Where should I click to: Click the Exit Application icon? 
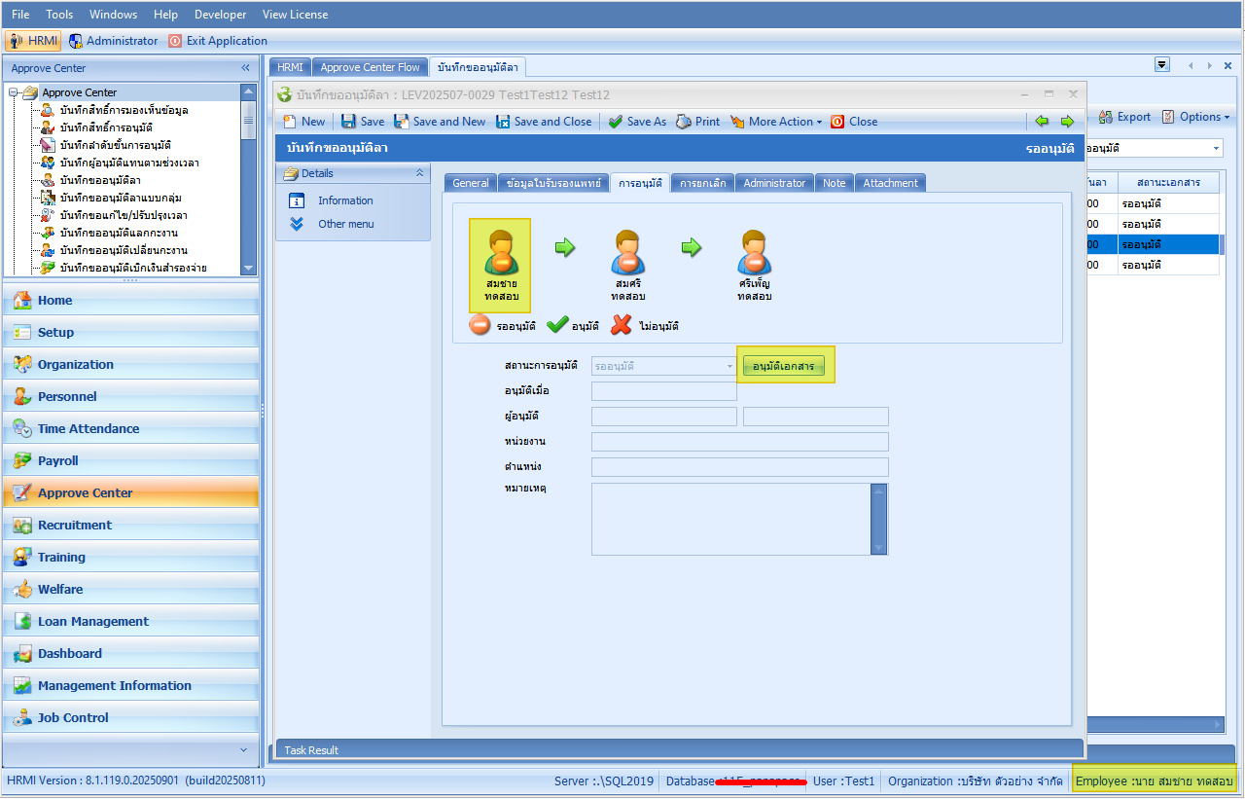coord(175,41)
